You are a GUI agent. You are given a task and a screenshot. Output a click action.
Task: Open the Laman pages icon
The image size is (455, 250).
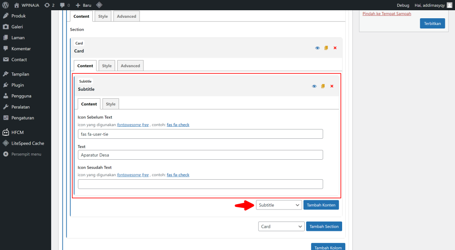pyautogui.click(x=6, y=37)
